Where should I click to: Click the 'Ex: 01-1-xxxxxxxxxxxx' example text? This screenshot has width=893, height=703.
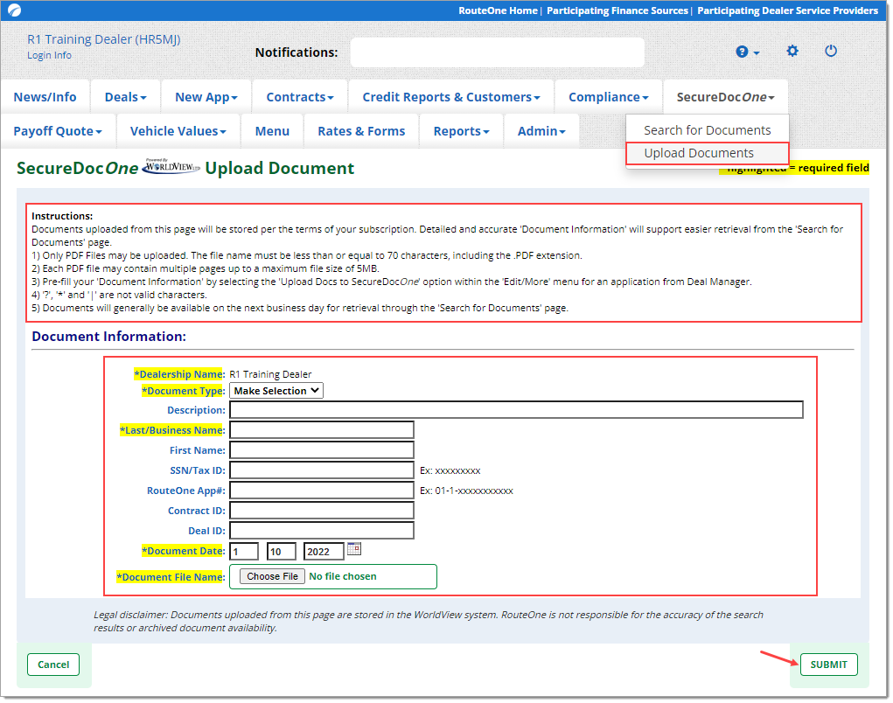pos(466,491)
